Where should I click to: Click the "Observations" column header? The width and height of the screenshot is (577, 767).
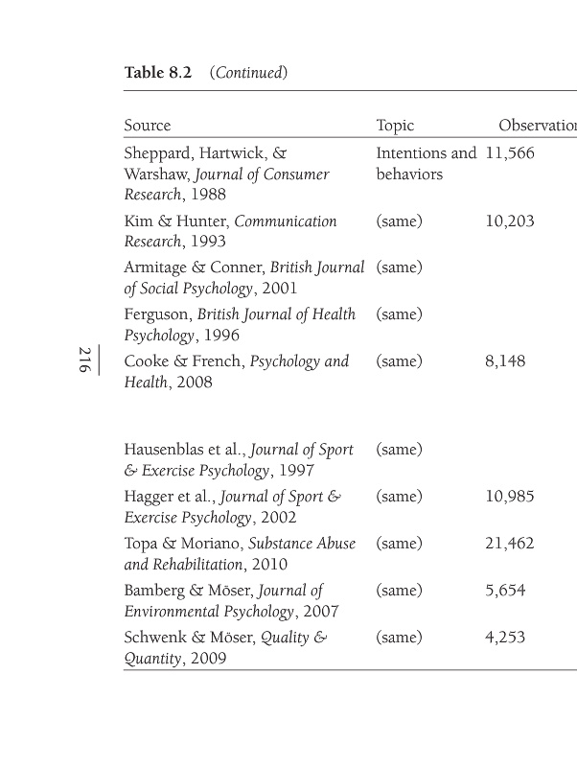tap(537, 126)
